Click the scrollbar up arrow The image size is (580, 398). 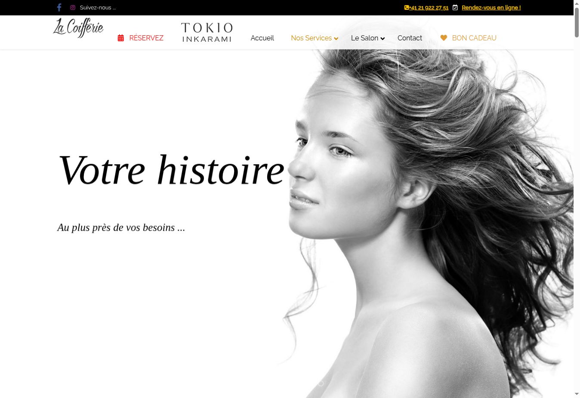click(x=577, y=3)
